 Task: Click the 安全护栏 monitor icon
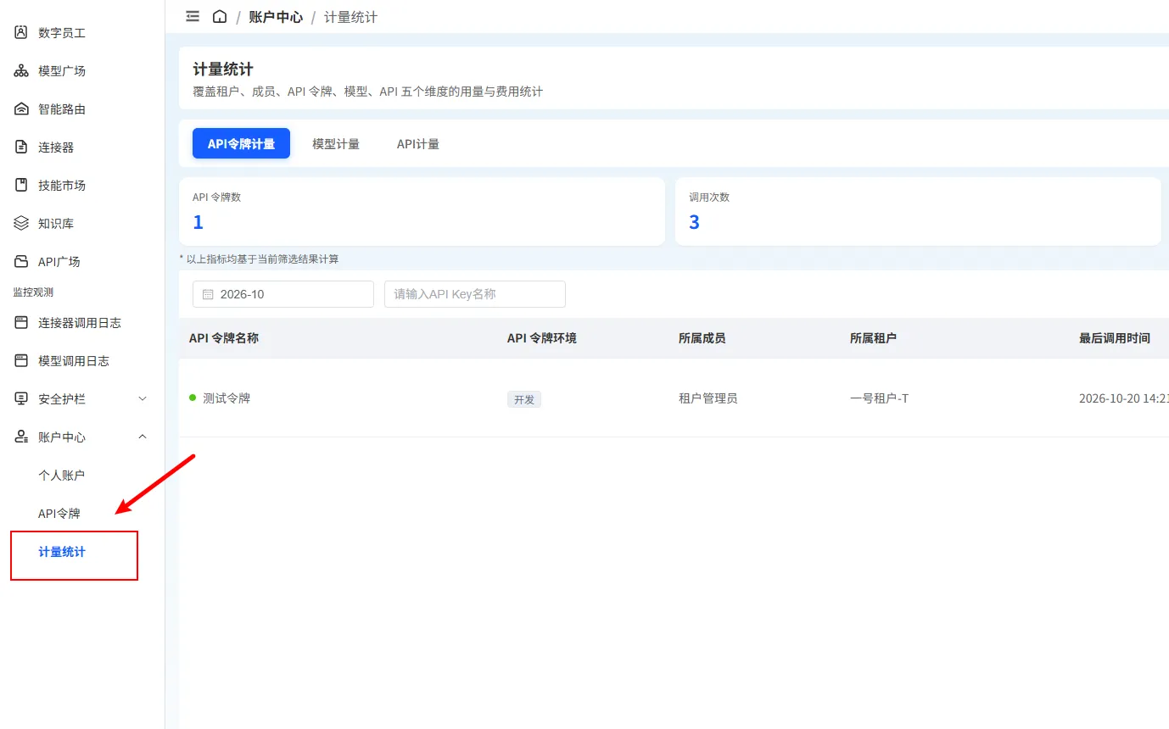click(x=21, y=398)
